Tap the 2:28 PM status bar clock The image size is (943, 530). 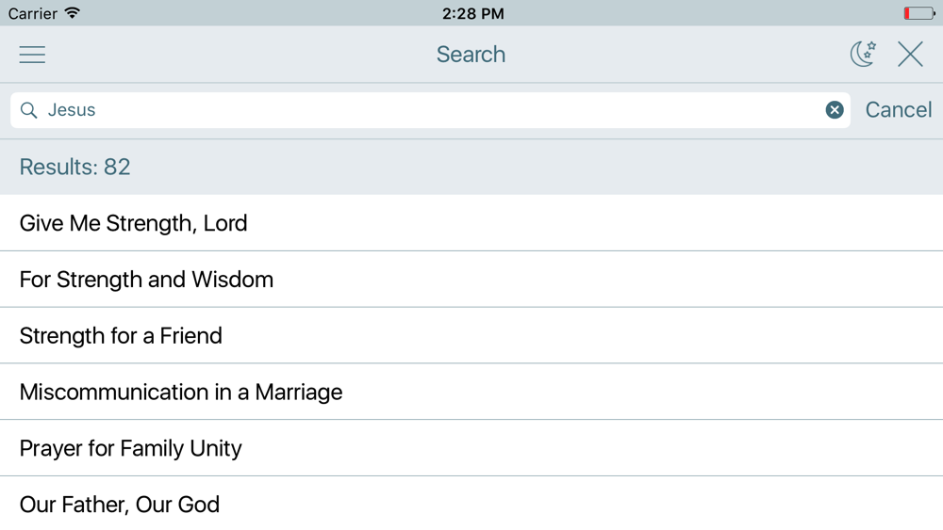472,13
